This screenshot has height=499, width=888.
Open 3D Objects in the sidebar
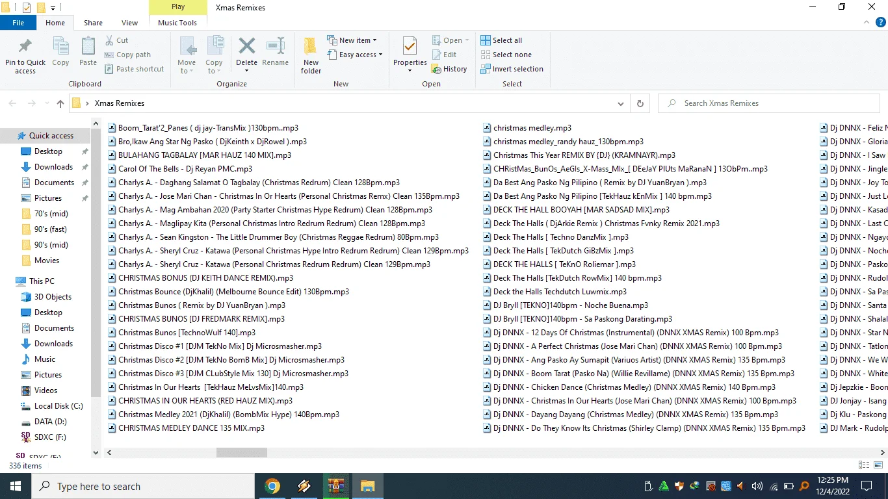click(x=53, y=297)
